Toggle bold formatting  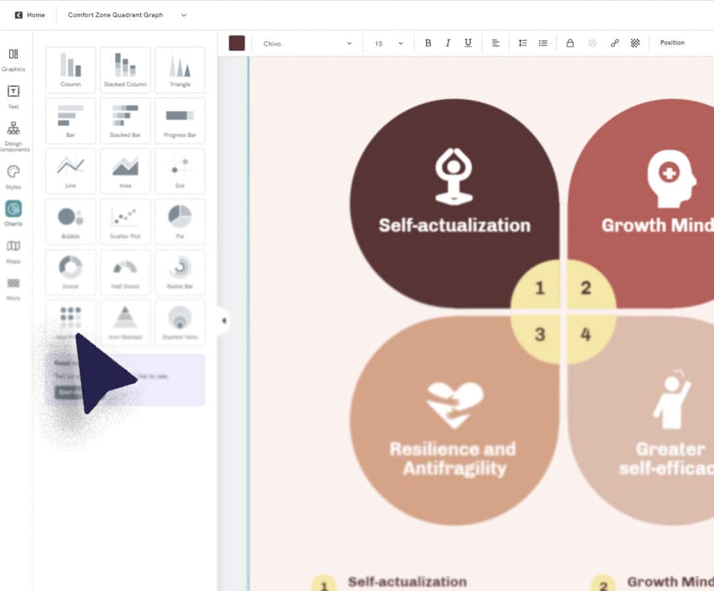tap(428, 43)
